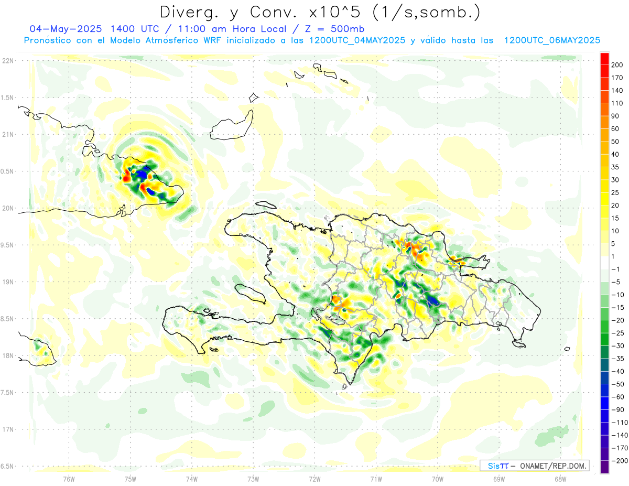Click the red swatch topping the color scale
629x486 pixels.
coord(604,58)
